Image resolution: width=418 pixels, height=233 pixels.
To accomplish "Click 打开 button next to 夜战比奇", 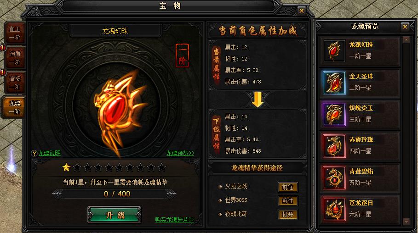I will coord(288,214).
